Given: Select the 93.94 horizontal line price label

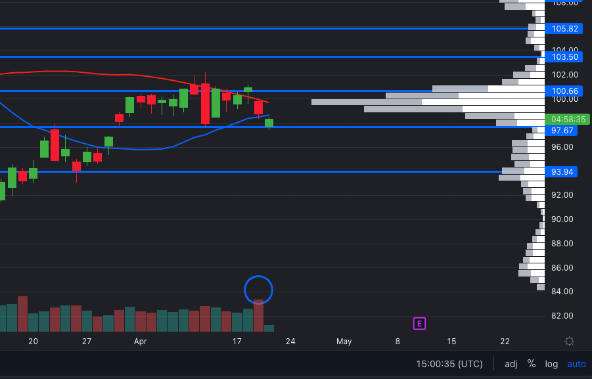Looking at the screenshot, I should (561, 172).
